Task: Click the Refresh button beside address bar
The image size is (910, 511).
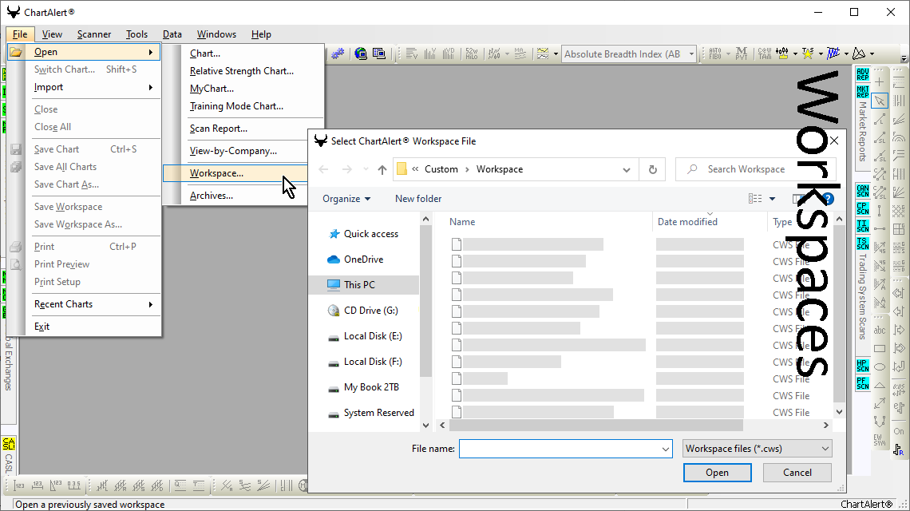Action: tap(653, 169)
